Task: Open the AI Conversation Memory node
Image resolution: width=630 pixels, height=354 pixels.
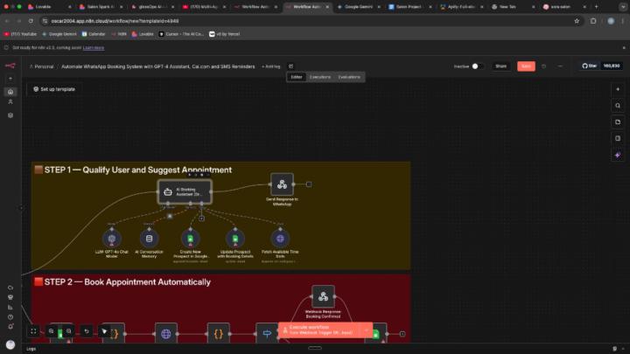Action: pyautogui.click(x=149, y=238)
